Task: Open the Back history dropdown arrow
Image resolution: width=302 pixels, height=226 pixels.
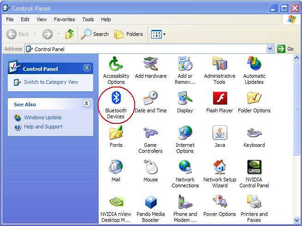Action: [x=35, y=34]
